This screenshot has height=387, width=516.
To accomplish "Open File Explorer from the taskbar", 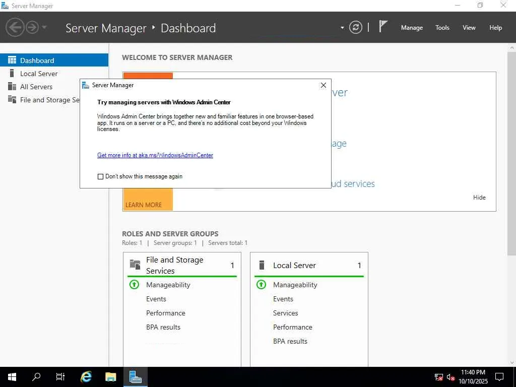I will point(110,377).
